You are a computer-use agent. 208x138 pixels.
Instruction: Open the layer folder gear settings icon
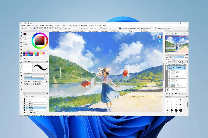click(x=184, y=68)
